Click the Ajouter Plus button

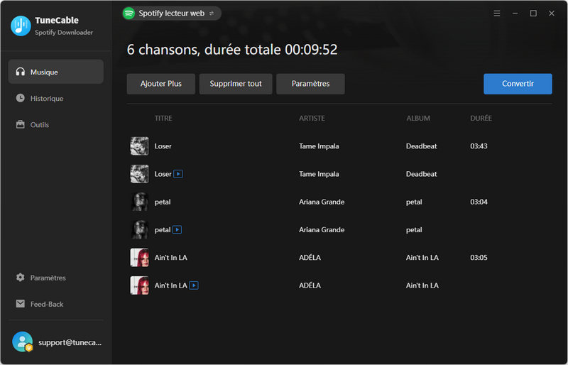coord(161,84)
